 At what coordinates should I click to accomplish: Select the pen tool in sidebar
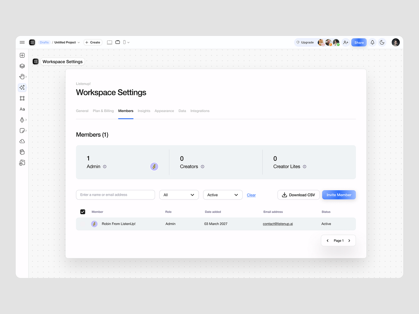coord(22,120)
